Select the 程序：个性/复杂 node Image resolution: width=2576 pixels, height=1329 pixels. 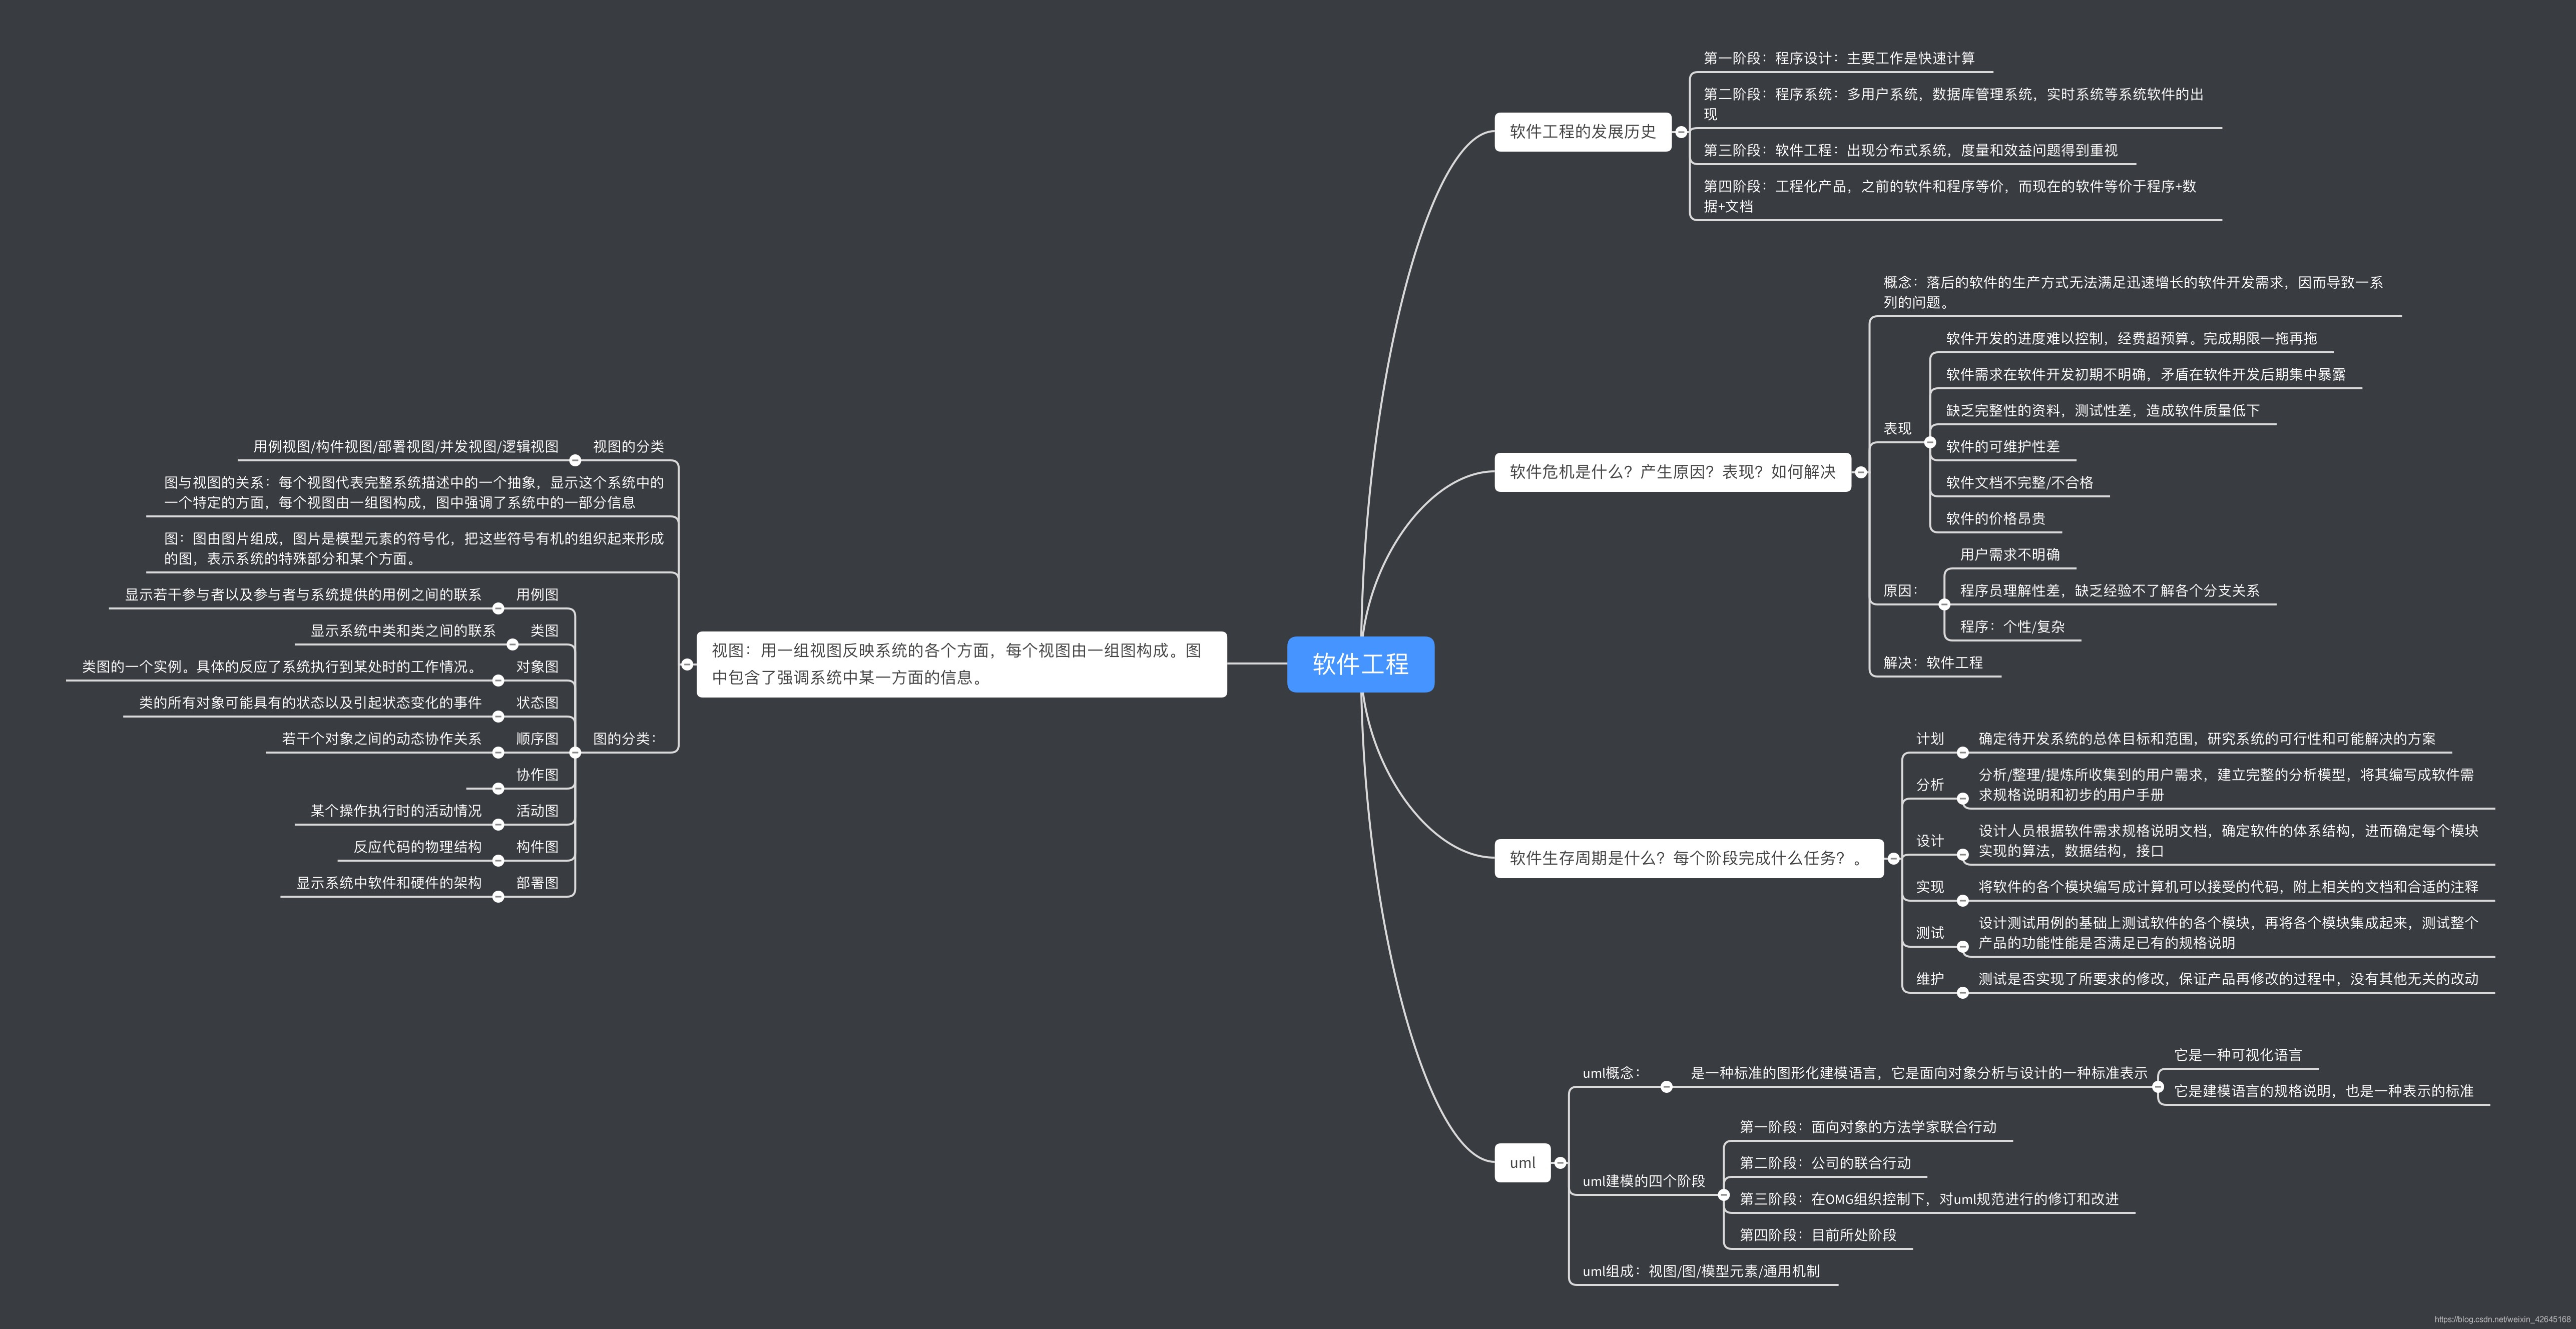[2012, 626]
